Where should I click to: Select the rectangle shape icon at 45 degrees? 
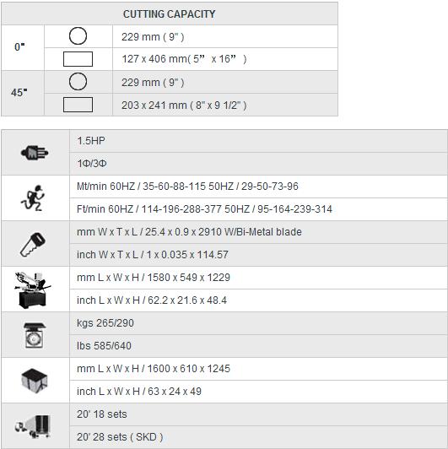[x=78, y=105]
